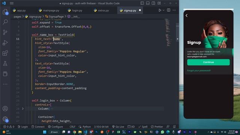240x135 pixels.
Task: Click pages breadcrumb segment
Action: [18, 16]
